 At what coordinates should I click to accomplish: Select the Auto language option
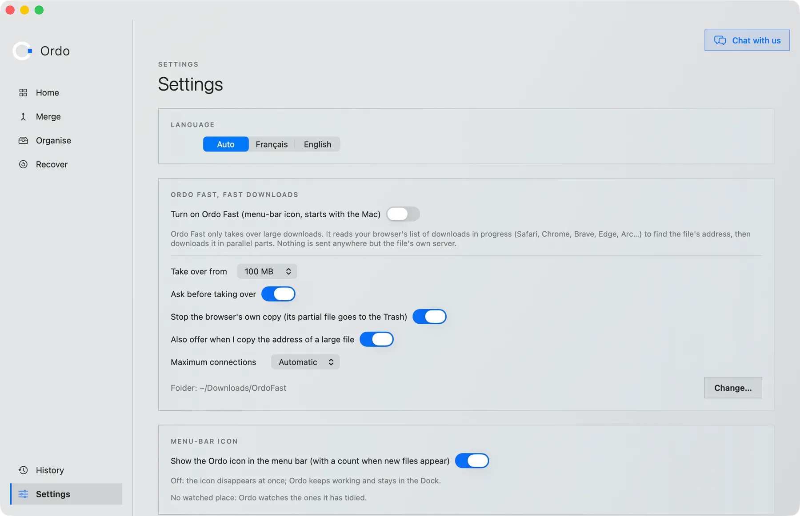226,144
